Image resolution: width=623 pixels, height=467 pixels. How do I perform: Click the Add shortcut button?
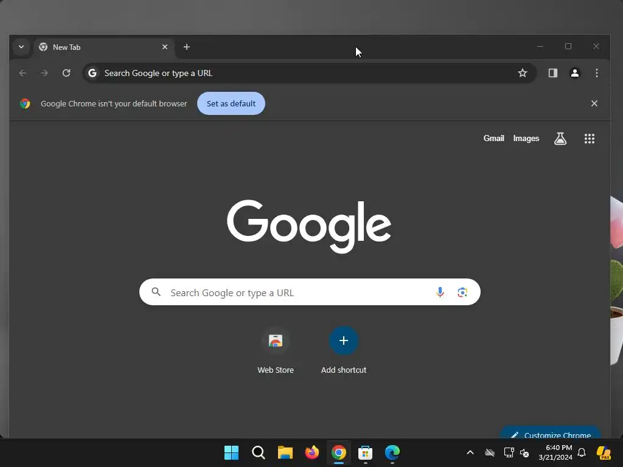pyautogui.click(x=344, y=351)
